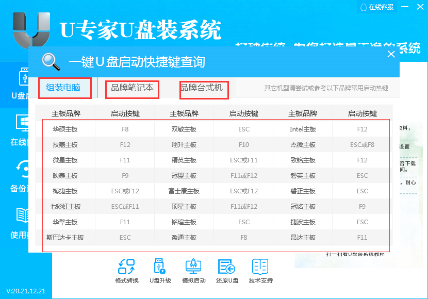Select the 斯巴达卡主板 table entry
Screen dimensions: 428x299
[x=65, y=238]
